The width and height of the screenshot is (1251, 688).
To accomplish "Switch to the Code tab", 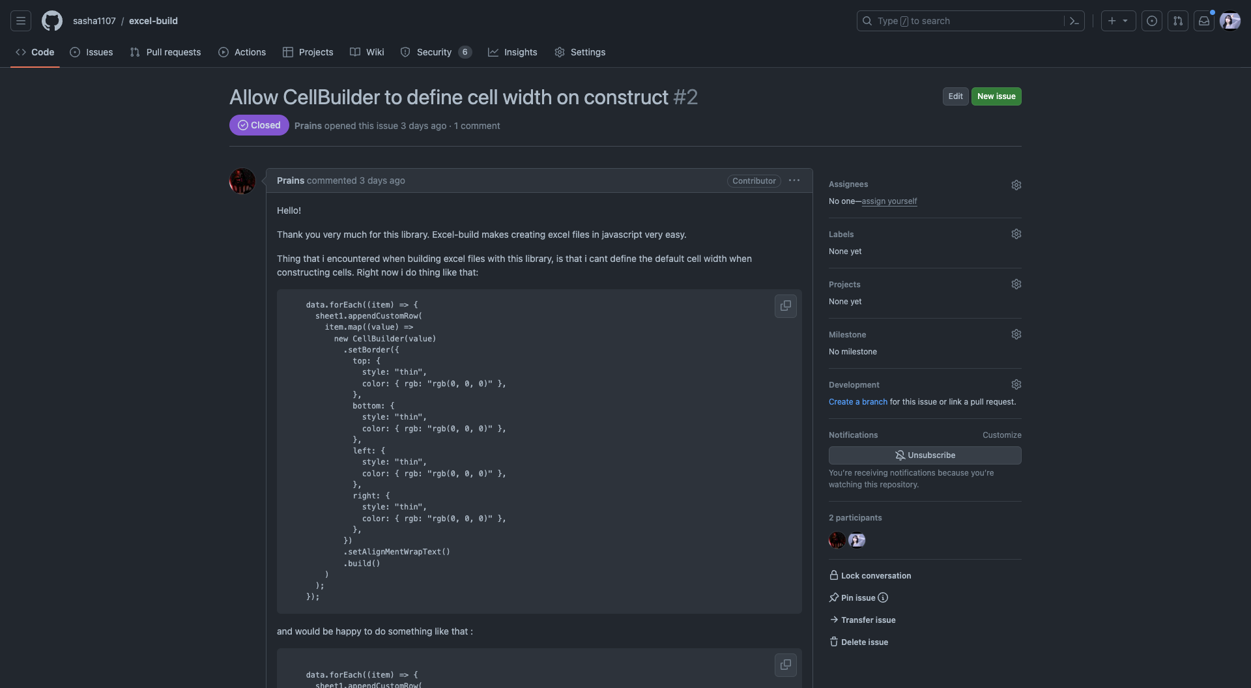I will [35, 52].
